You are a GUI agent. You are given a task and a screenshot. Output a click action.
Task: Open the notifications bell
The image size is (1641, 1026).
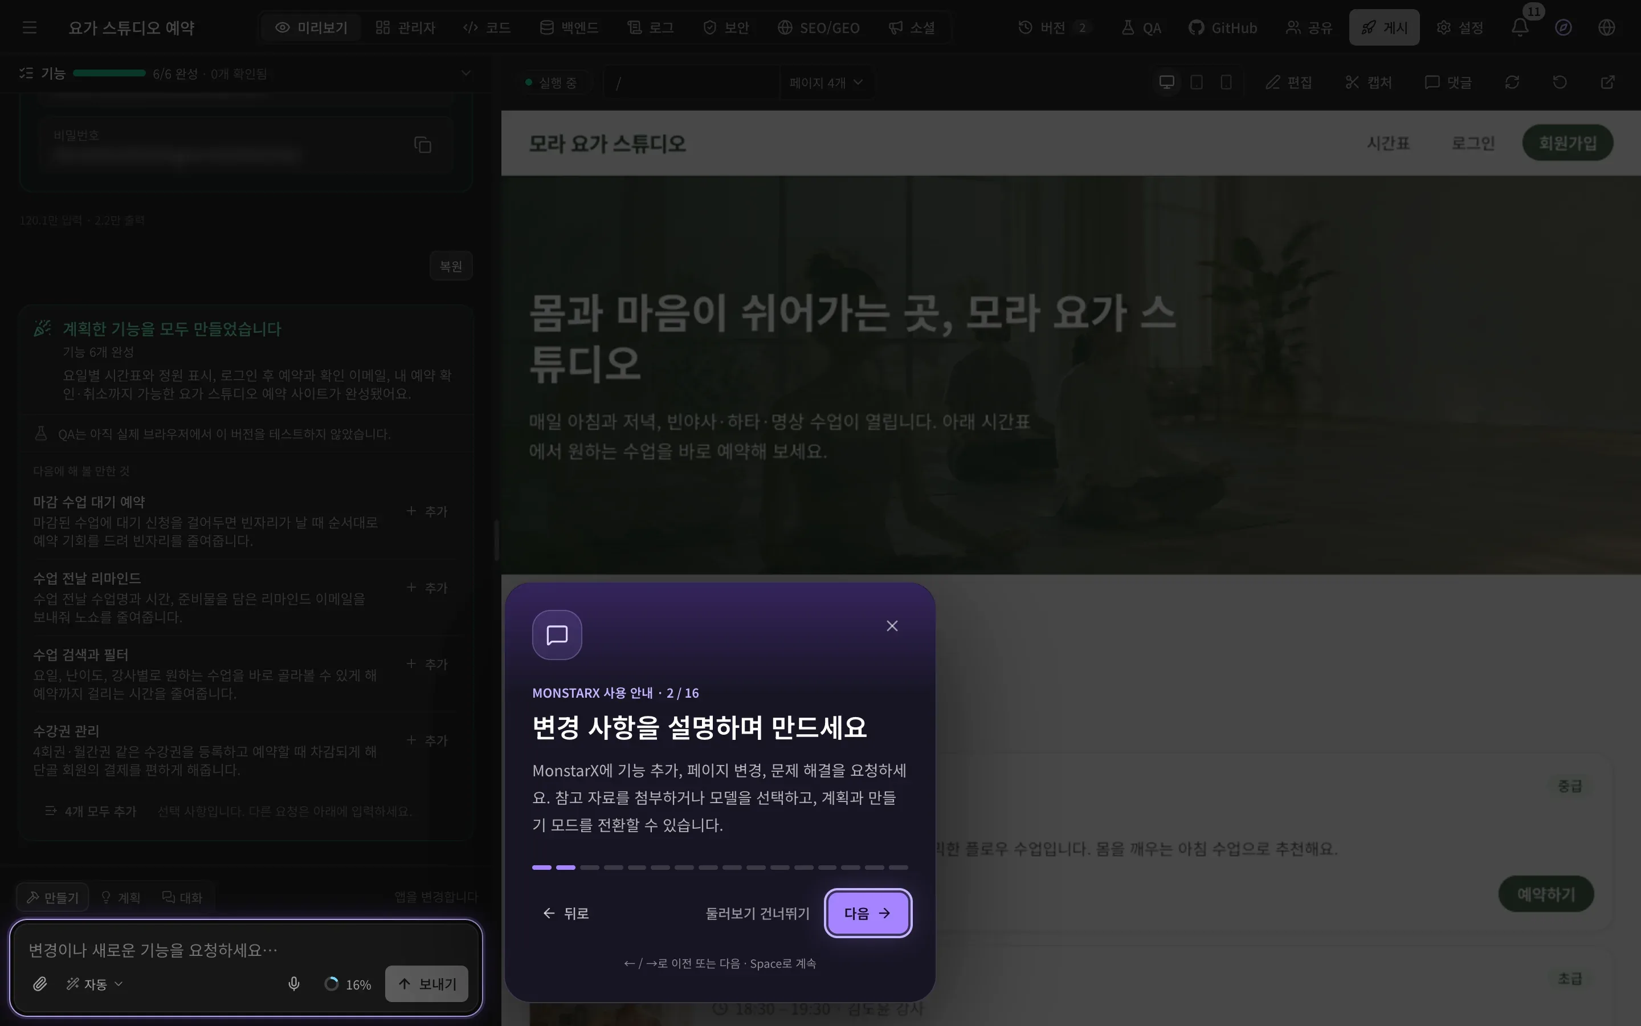coord(1520,27)
